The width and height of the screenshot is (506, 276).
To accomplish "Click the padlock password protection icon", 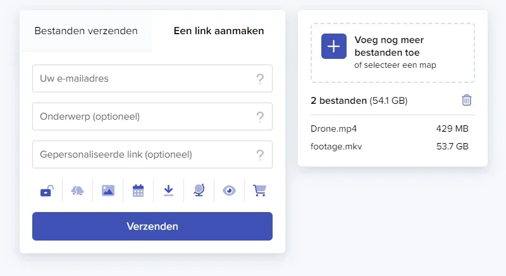I will click(47, 190).
